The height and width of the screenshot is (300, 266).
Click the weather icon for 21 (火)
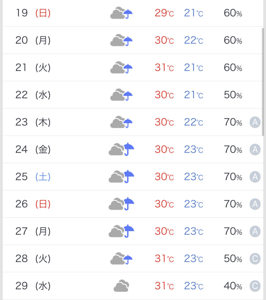pos(121,68)
